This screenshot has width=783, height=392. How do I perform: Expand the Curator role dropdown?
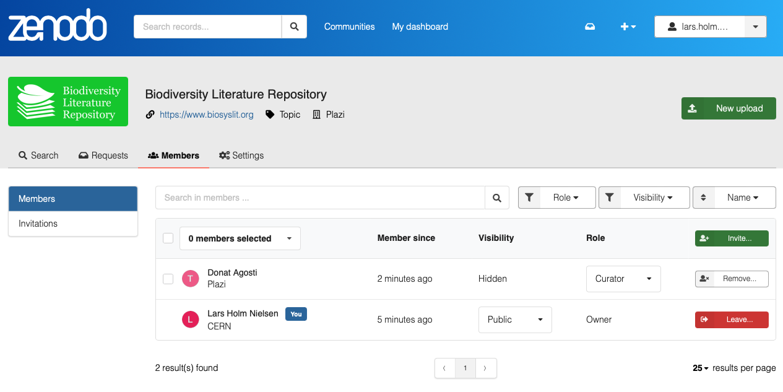[x=623, y=279]
